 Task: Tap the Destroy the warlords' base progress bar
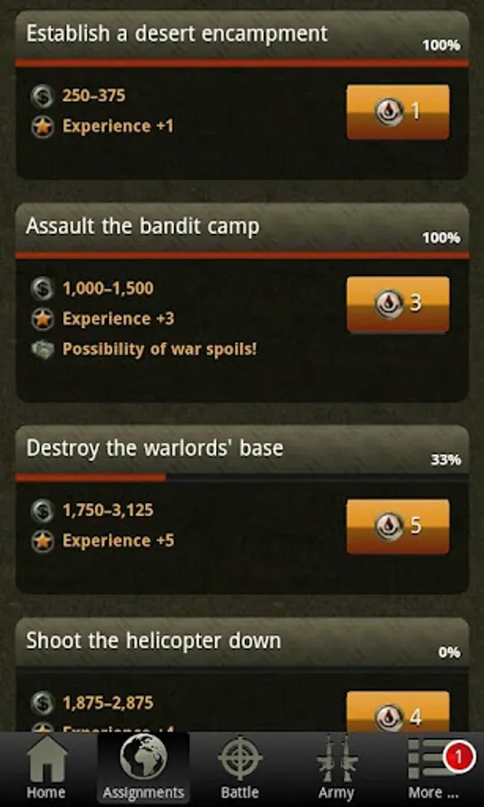[x=242, y=478]
